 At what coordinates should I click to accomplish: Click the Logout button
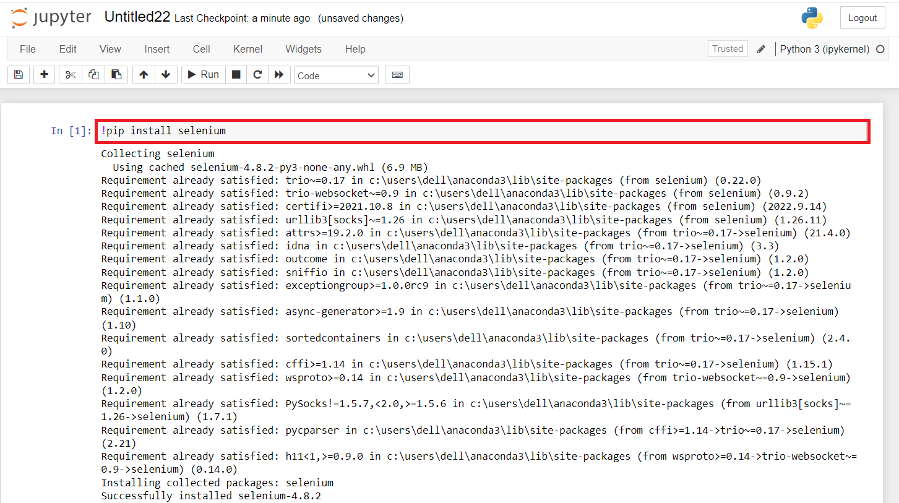(862, 17)
